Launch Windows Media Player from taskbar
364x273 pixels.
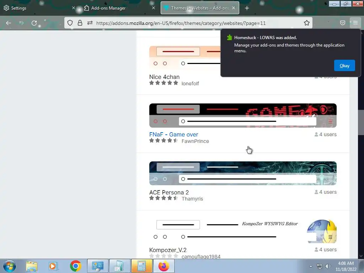[x=53, y=266]
